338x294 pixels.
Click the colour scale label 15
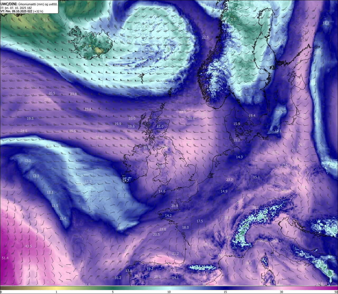tap(225, 292)
